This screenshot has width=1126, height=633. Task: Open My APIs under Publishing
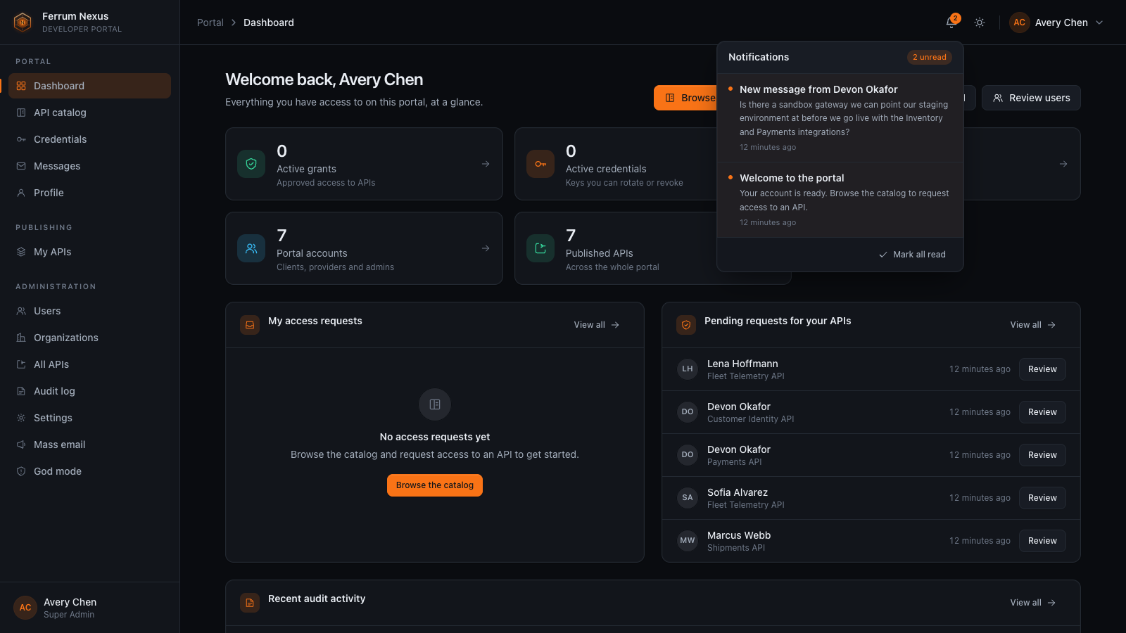coord(89,252)
